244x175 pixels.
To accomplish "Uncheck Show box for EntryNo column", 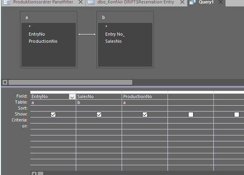I will (x=53, y=115).
